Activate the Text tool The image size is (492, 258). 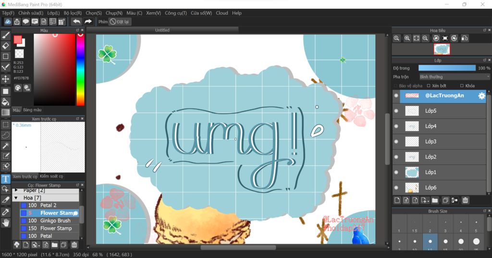click(x=6, y=179)
